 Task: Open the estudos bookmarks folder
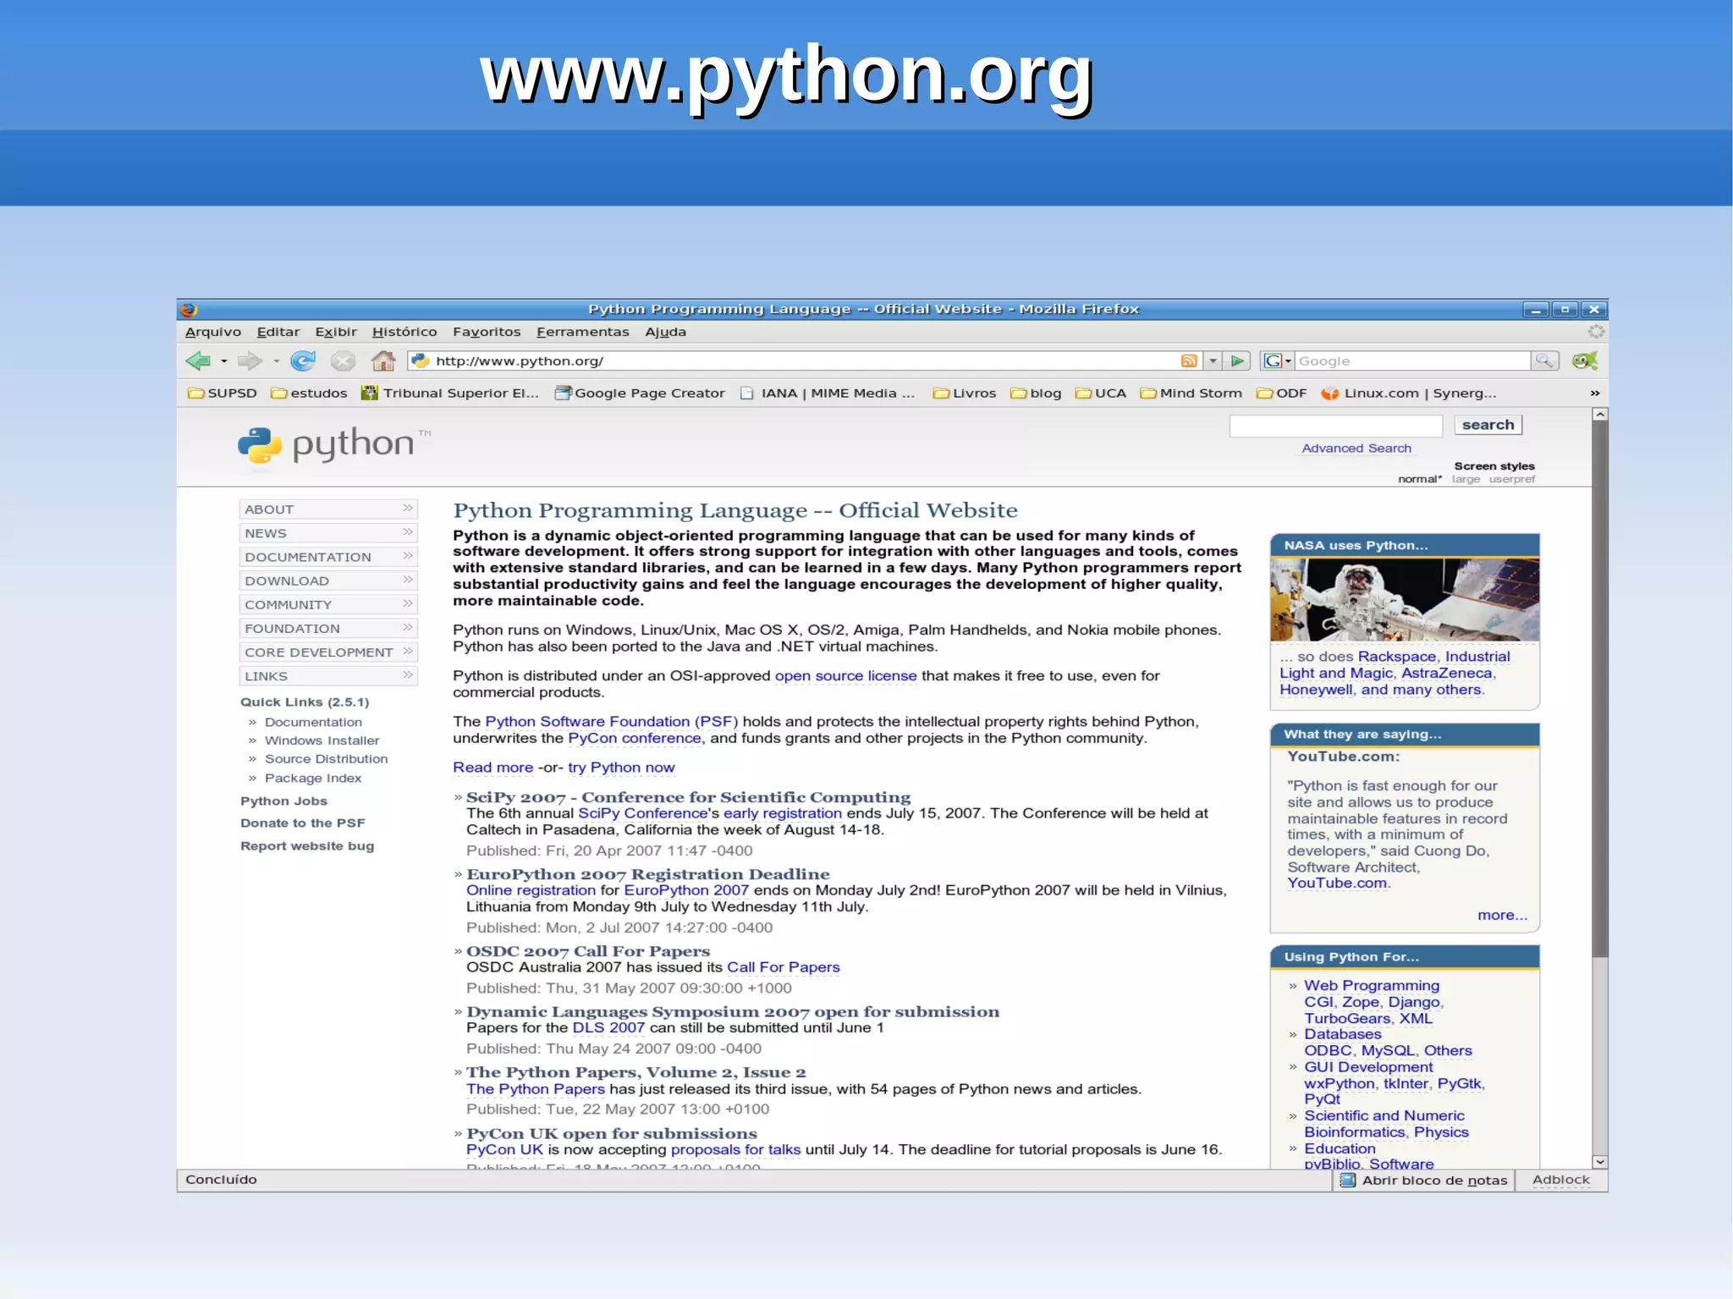[309, 394]
